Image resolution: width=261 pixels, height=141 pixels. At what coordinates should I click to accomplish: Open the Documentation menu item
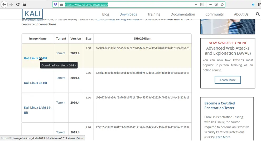point(183,14)
